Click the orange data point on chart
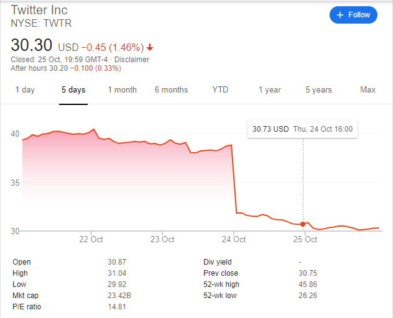Viewport: 393px width, 318px height. coord(303,224)
